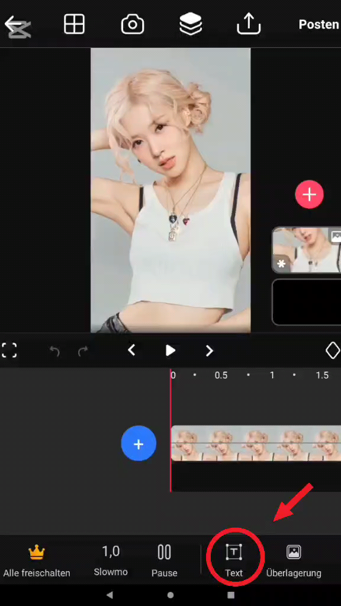Add a keyframe with diamond icon
Viewport: 341px width, 606px height.
coord(333,350)
